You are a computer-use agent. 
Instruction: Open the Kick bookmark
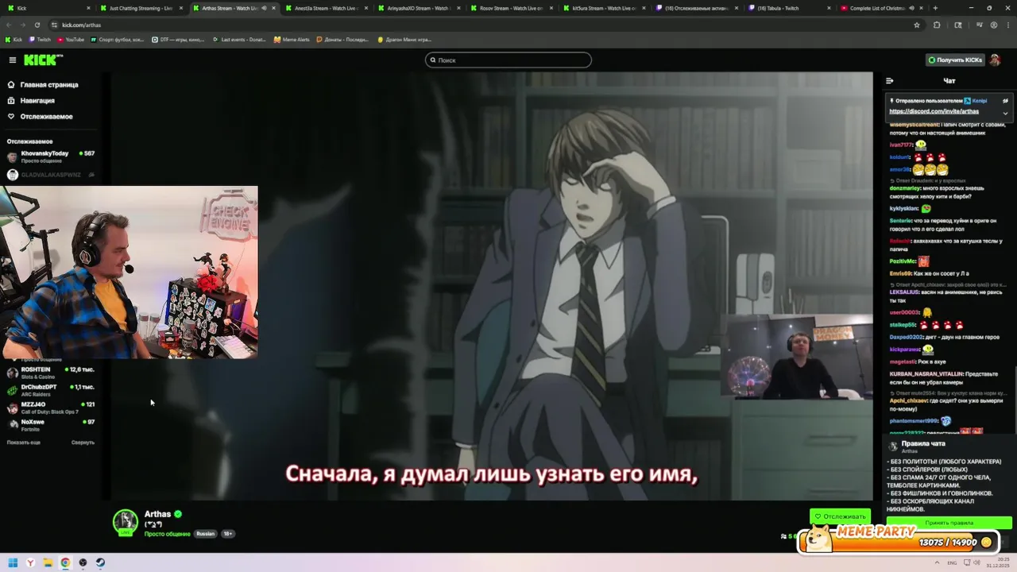(x=14, y=40)
